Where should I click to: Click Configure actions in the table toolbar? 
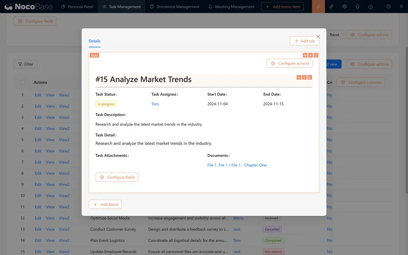[369, 64]
